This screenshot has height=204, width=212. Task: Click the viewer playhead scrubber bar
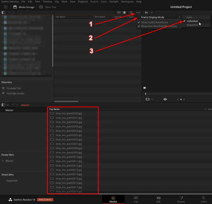(178, 94)
